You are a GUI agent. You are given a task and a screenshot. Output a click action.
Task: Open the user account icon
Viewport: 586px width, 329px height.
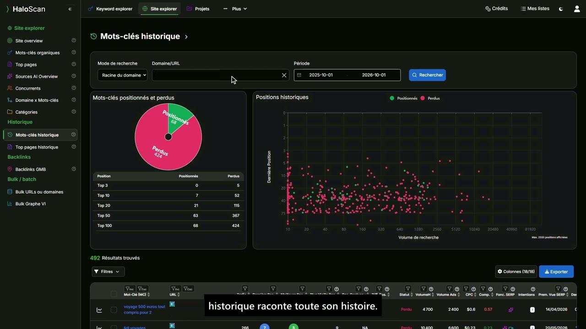(577, 9)
